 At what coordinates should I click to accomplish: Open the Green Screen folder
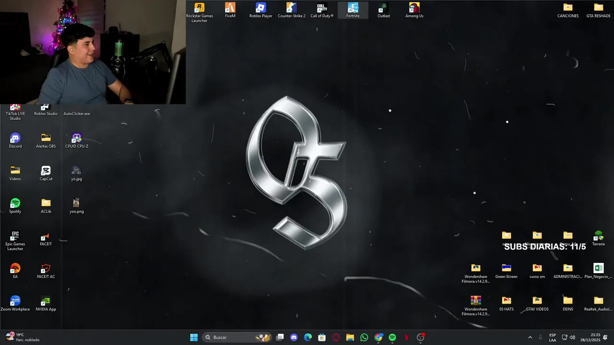[x=507, y=271]
